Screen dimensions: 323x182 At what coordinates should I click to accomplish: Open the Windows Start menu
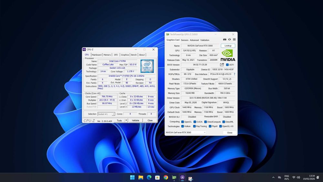[x=132, y=177]
